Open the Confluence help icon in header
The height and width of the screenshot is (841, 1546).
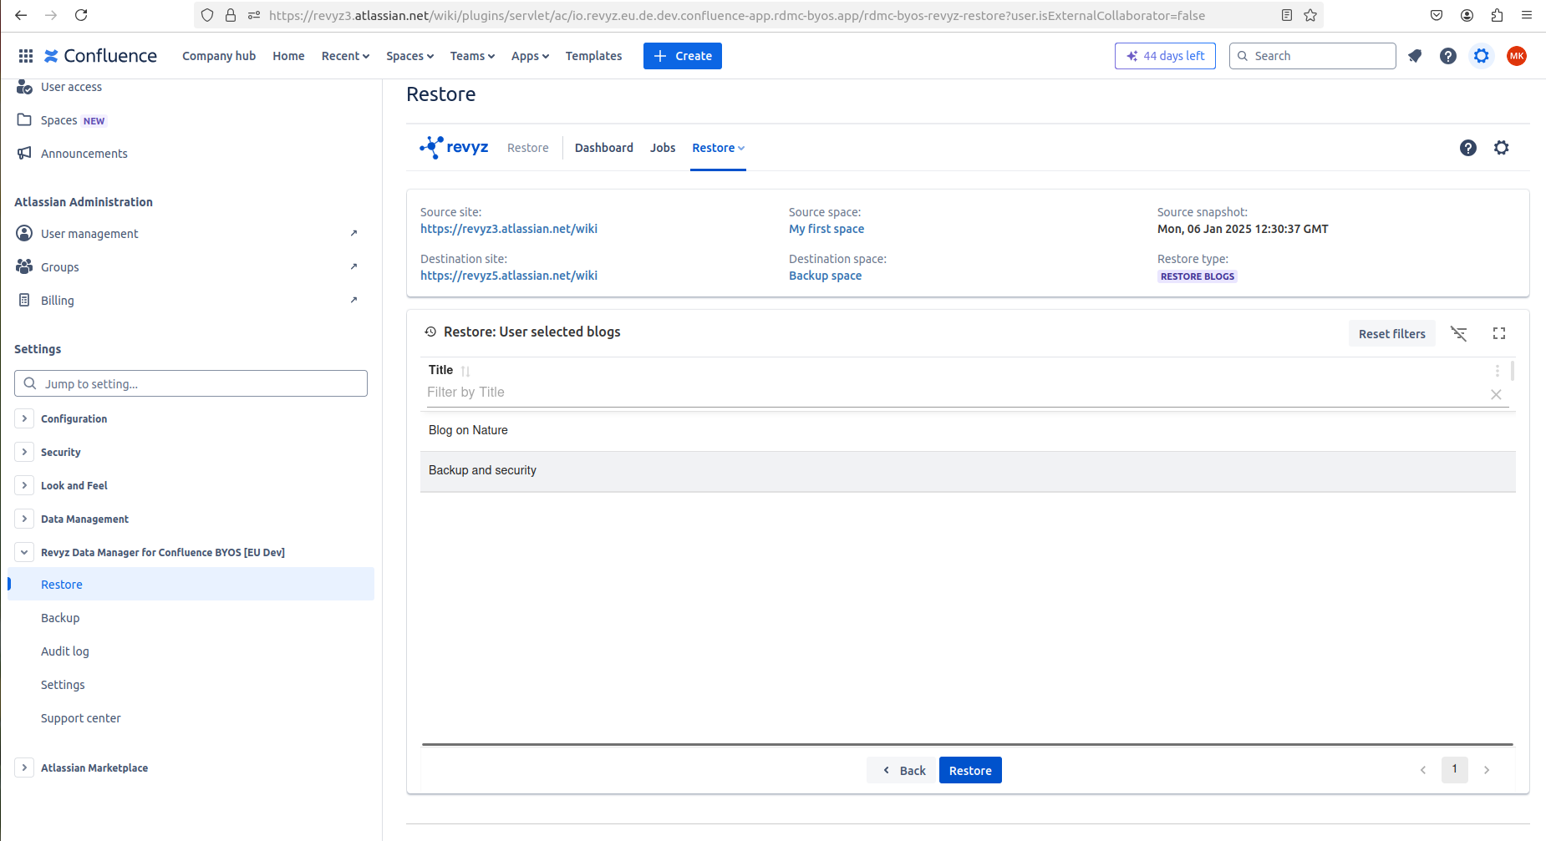tap(1448, 56)
